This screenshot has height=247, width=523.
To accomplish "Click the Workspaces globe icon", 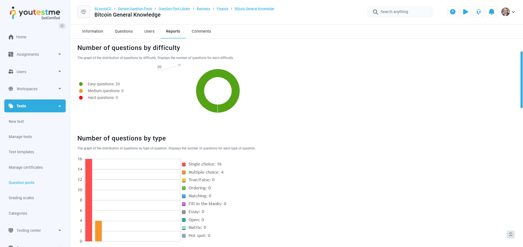I will pyautogui.click(x=11, y=89).
